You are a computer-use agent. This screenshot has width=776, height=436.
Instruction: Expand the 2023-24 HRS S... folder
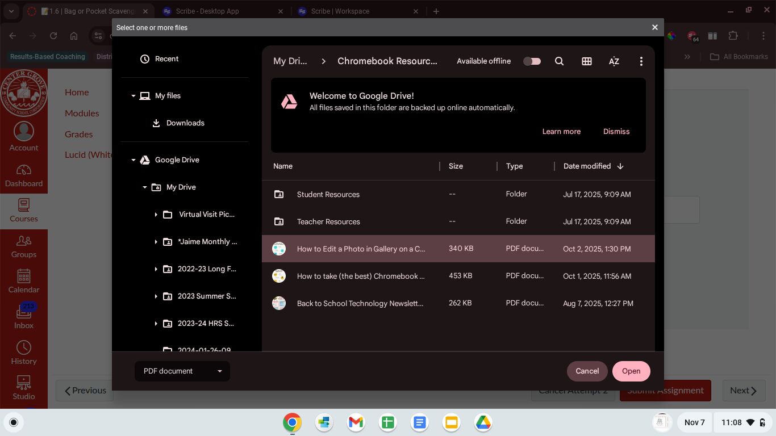tap(156, 324)
